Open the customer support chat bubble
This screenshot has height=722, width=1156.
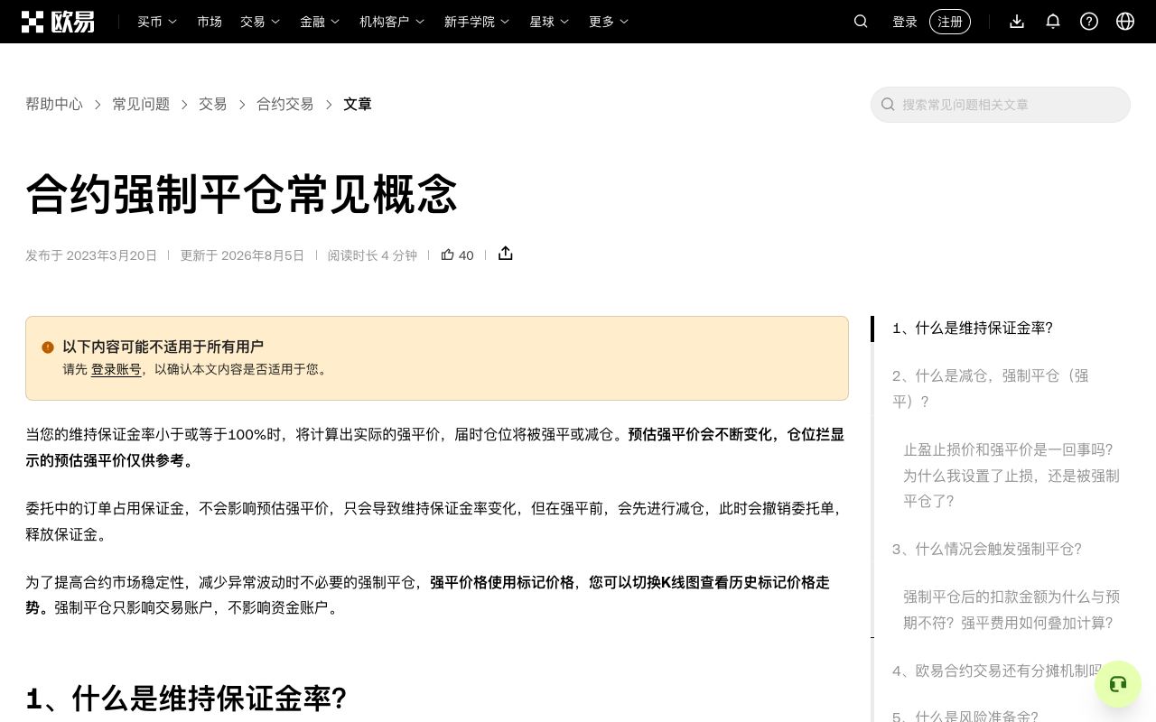1118,684
